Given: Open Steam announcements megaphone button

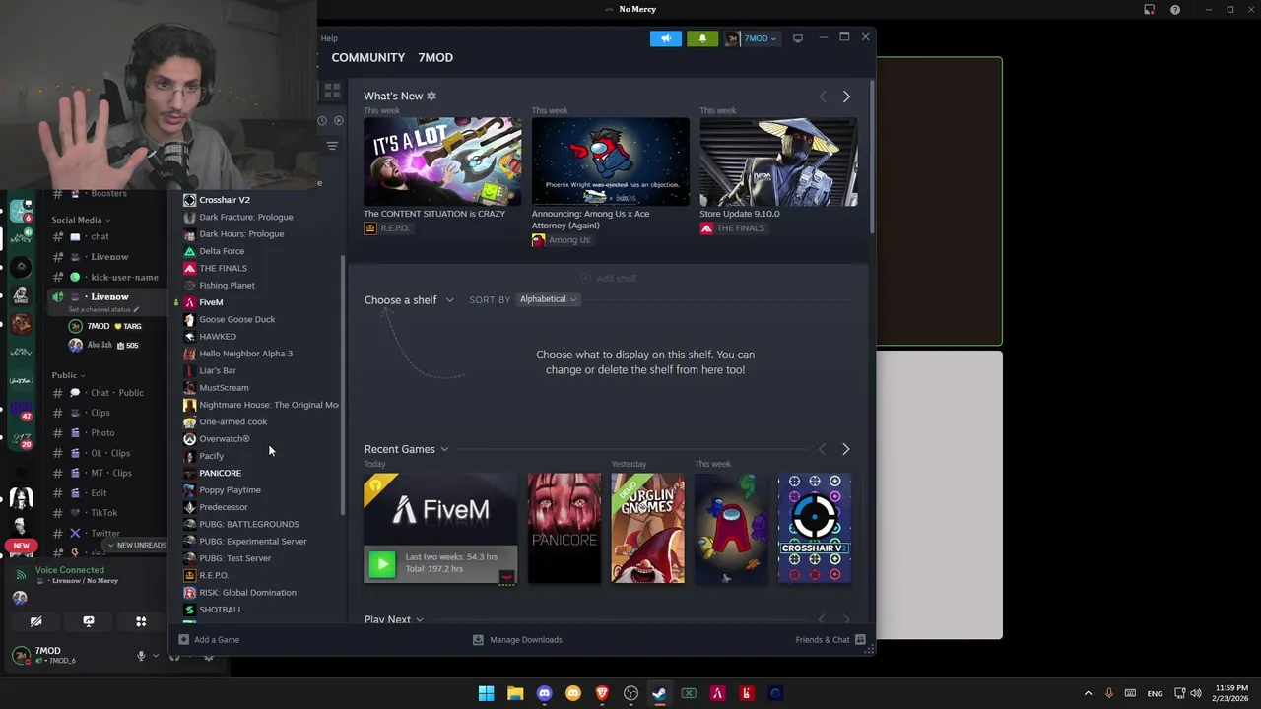Looking at the screenshot, I should 665,38.
